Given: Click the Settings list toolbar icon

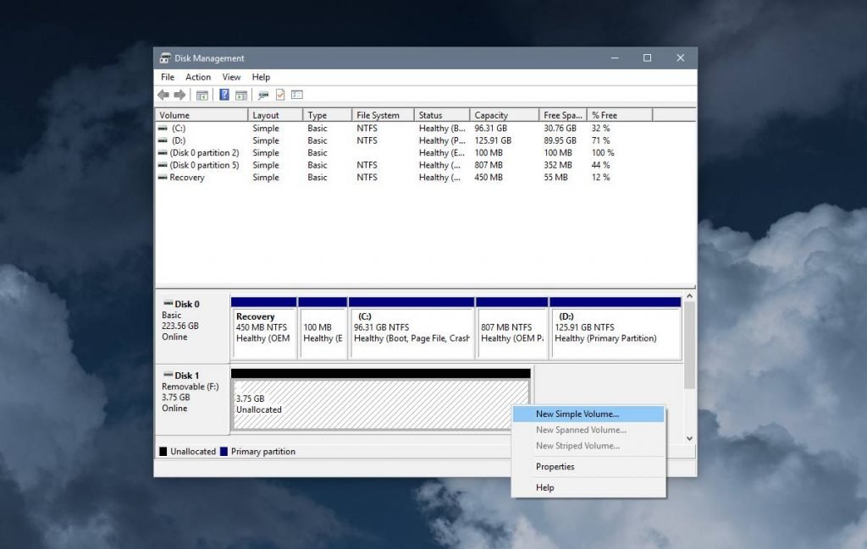Looking at the screenshot, I should pos(297,95).
